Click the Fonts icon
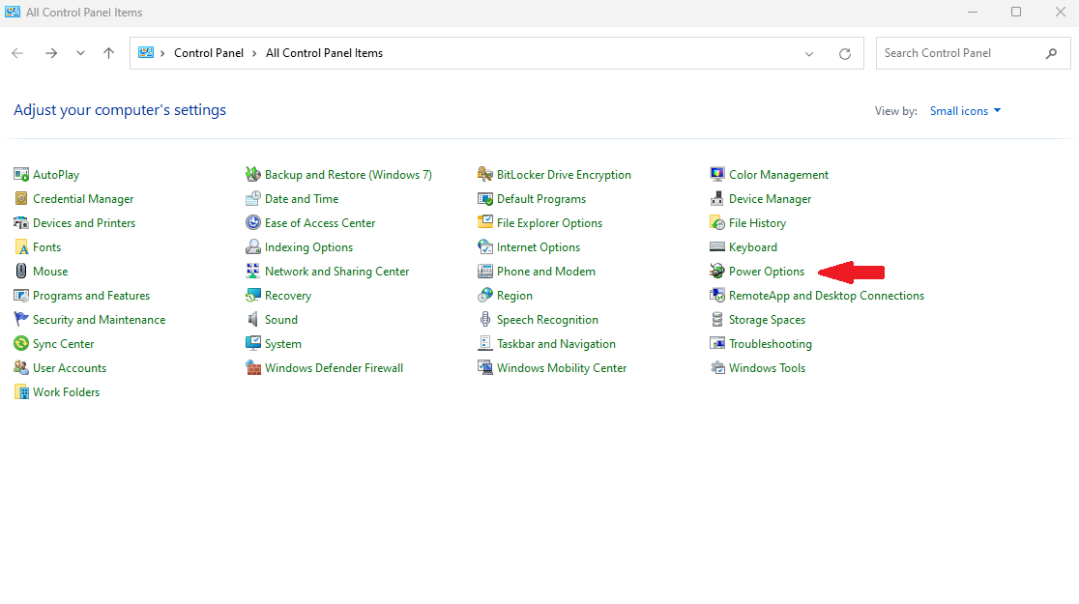1079x604 pixels. click(21, 247)
